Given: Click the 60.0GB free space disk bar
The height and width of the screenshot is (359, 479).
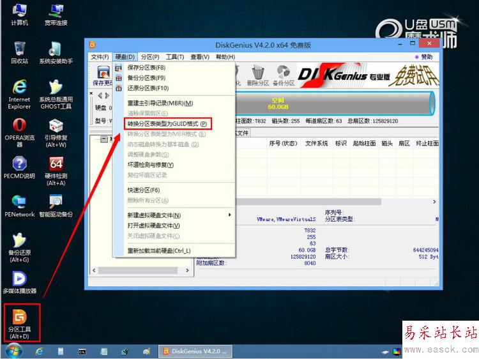Looking at the screenshot, I should [x=335, y=103].
